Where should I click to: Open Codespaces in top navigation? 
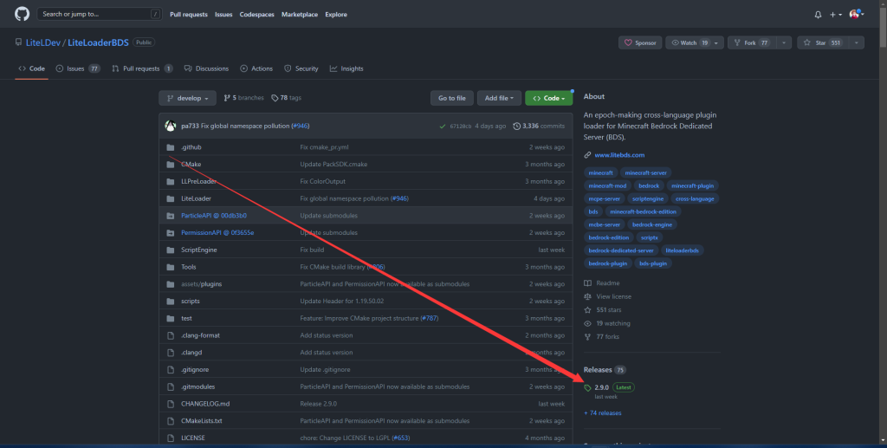tap(256, 15)
